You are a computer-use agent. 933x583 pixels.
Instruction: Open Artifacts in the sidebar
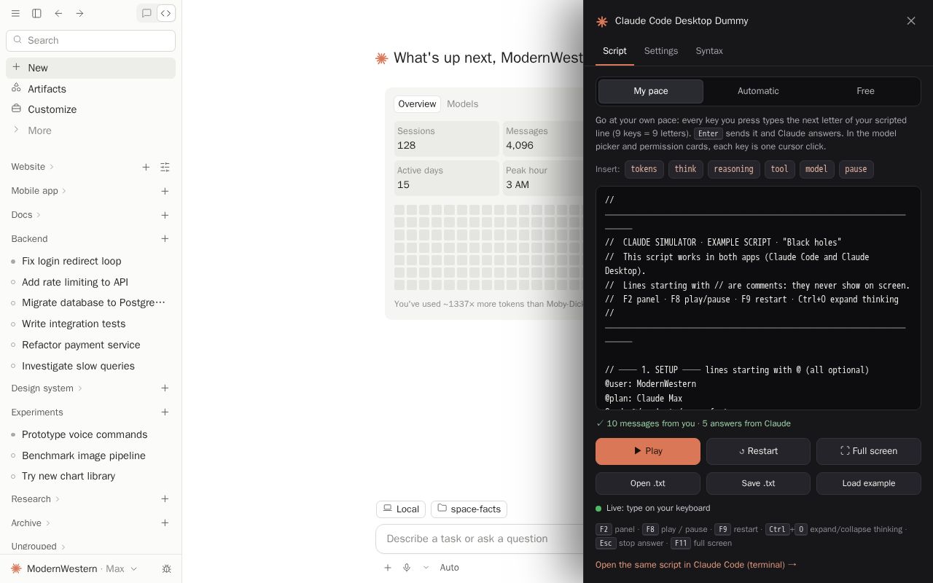(90, 89)
